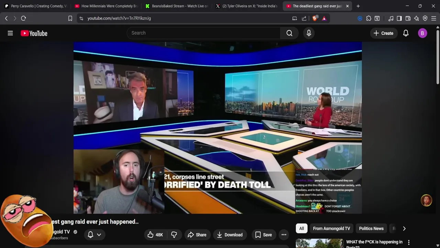The height and width of the screenshot is (248, 440).
Task: Download the video
Action: tap(230, 235)
